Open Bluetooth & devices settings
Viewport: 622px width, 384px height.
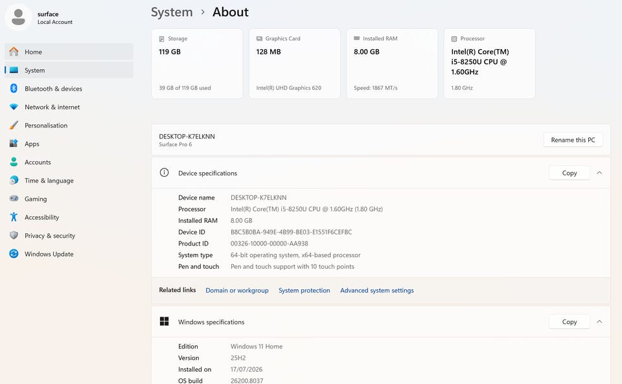pyautogui.click(x=69, y=88)
